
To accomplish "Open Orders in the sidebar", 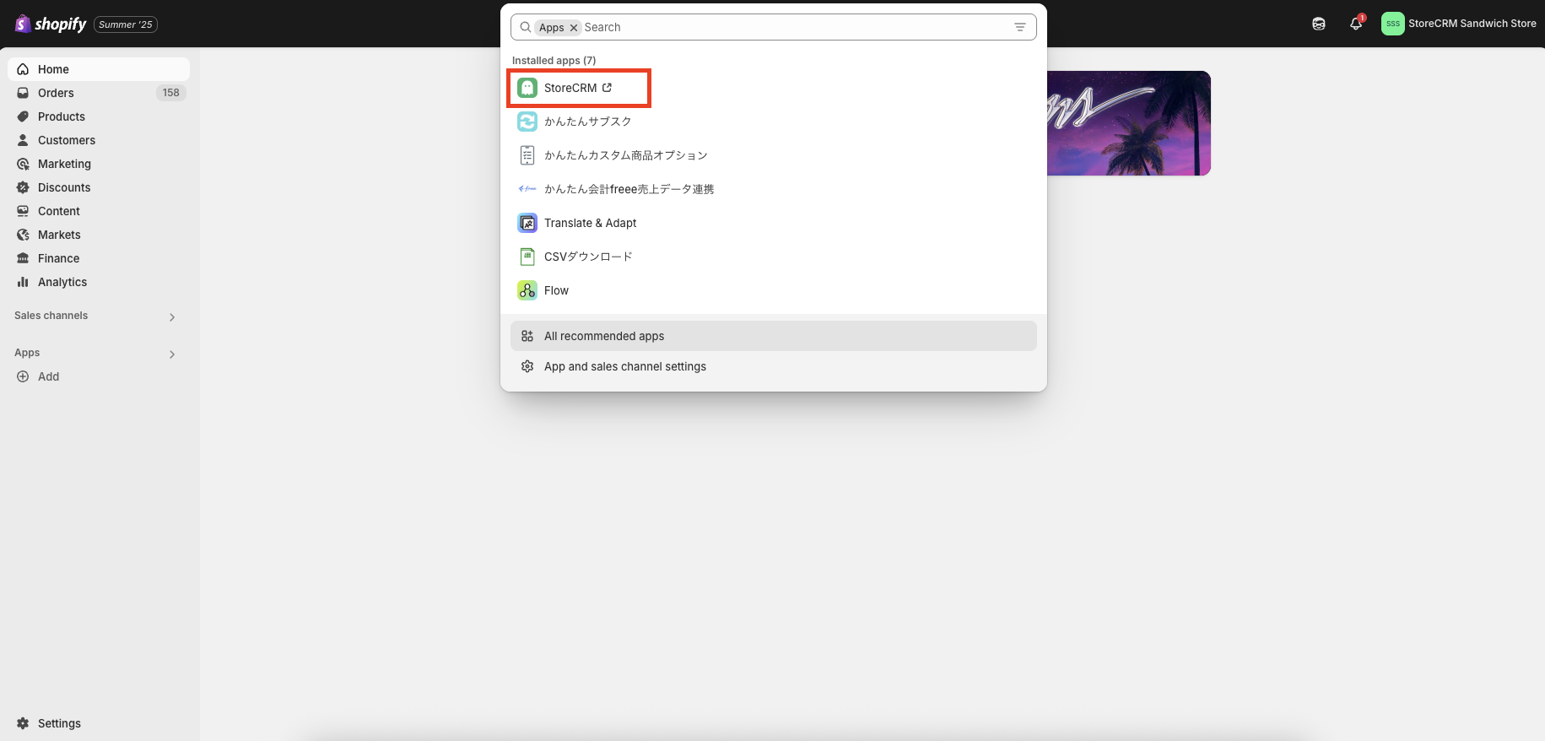I will coord(99,93).
